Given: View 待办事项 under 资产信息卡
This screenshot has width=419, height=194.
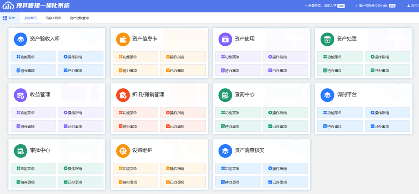Looking at the screenshot, I should (136, 70).
